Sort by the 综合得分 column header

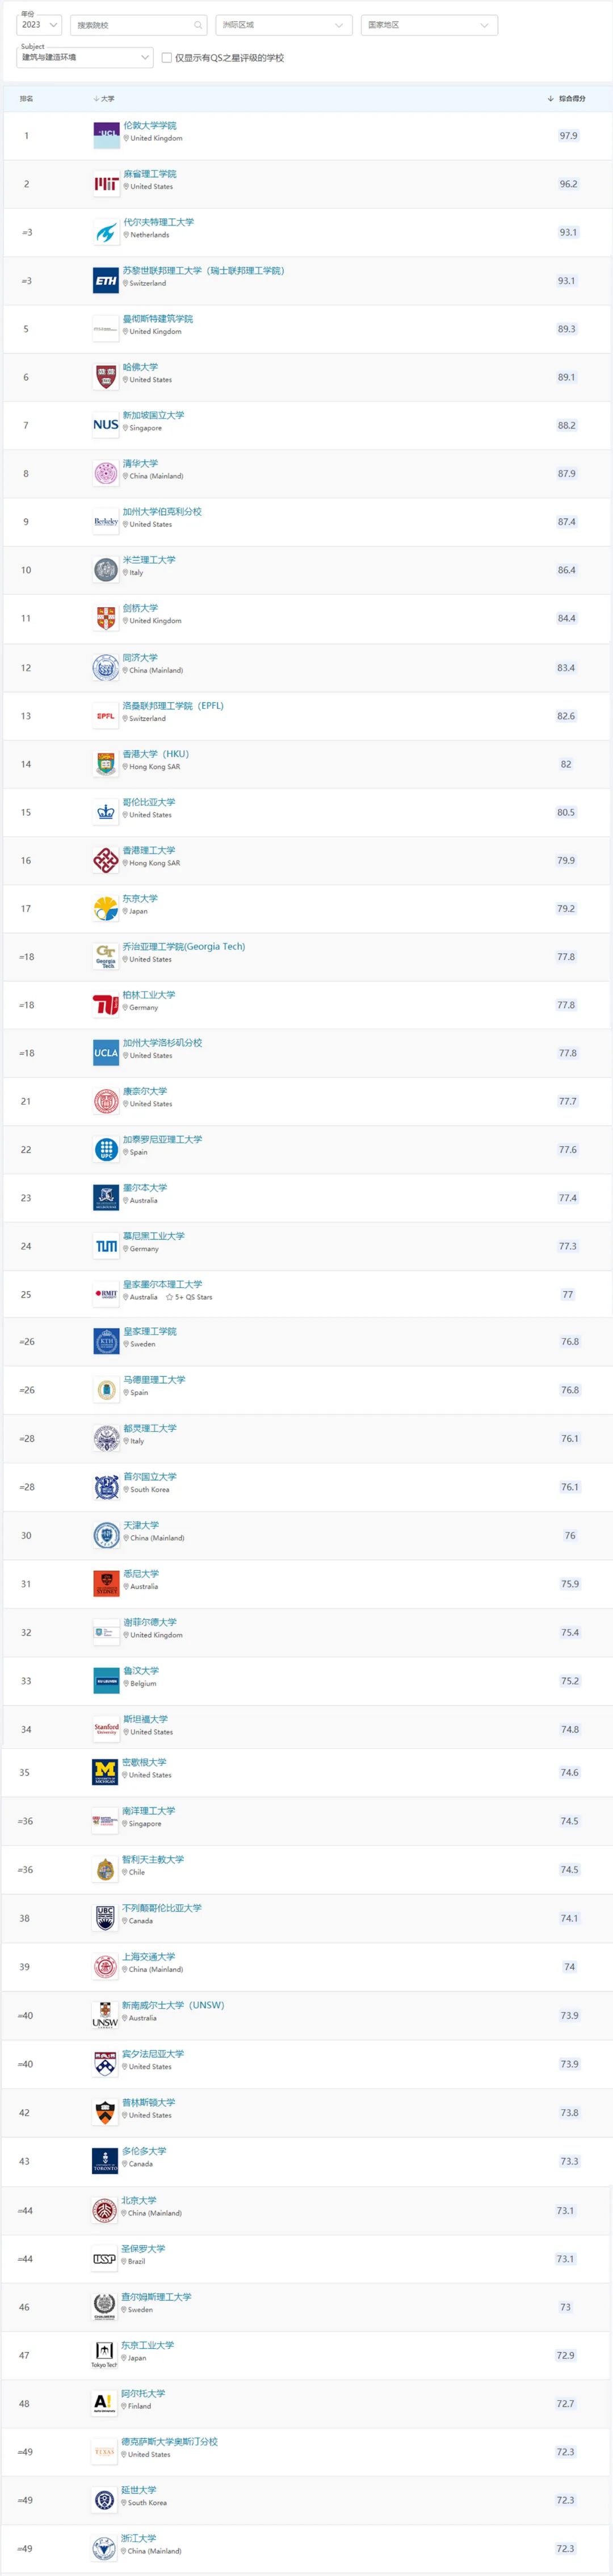point(567,99)
